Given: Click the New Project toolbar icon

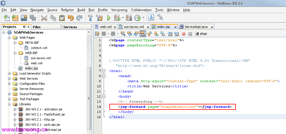Looking at the screenshot, I should 15,18.
